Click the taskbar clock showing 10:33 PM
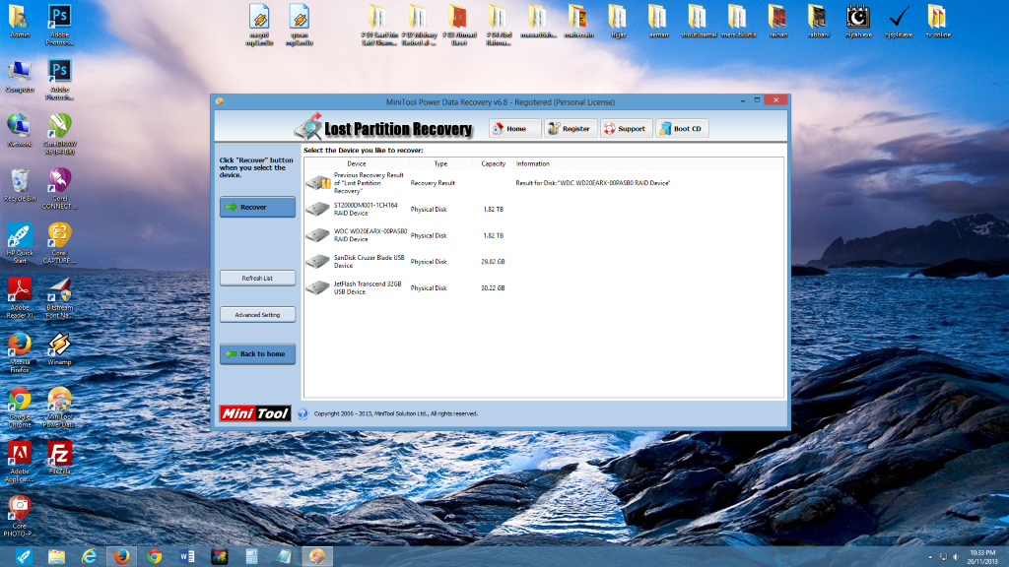This screenshot has height=567, width=1009. click(x=982, y=557)
